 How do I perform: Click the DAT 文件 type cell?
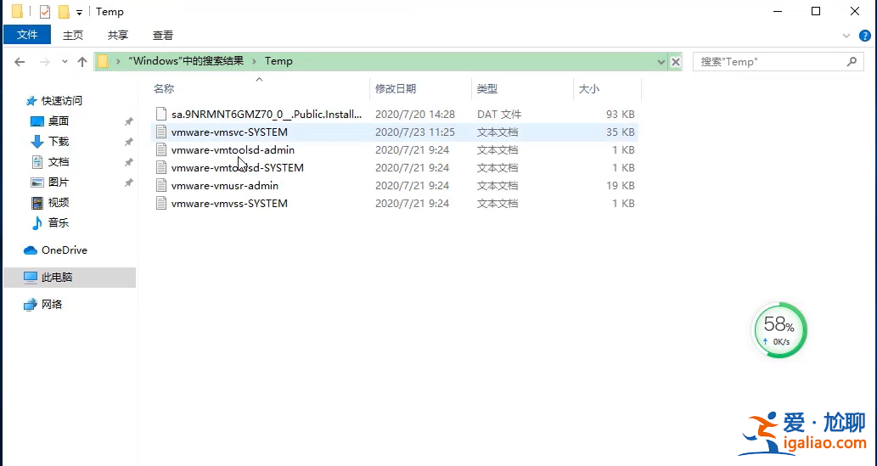point(499,114)
